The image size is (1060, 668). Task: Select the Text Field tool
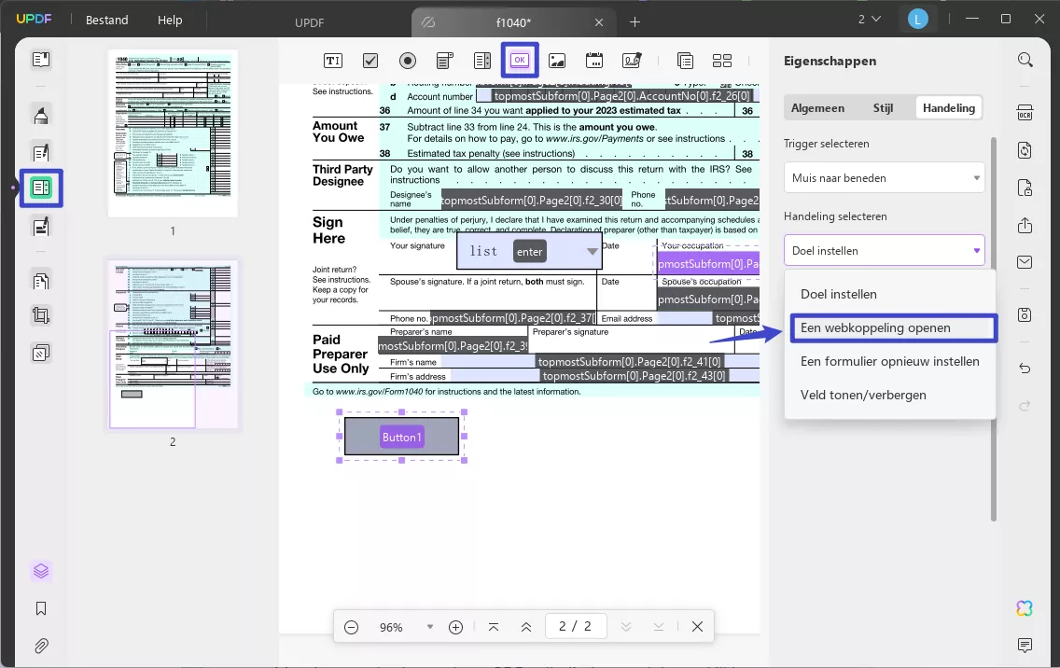pos(332,61)
